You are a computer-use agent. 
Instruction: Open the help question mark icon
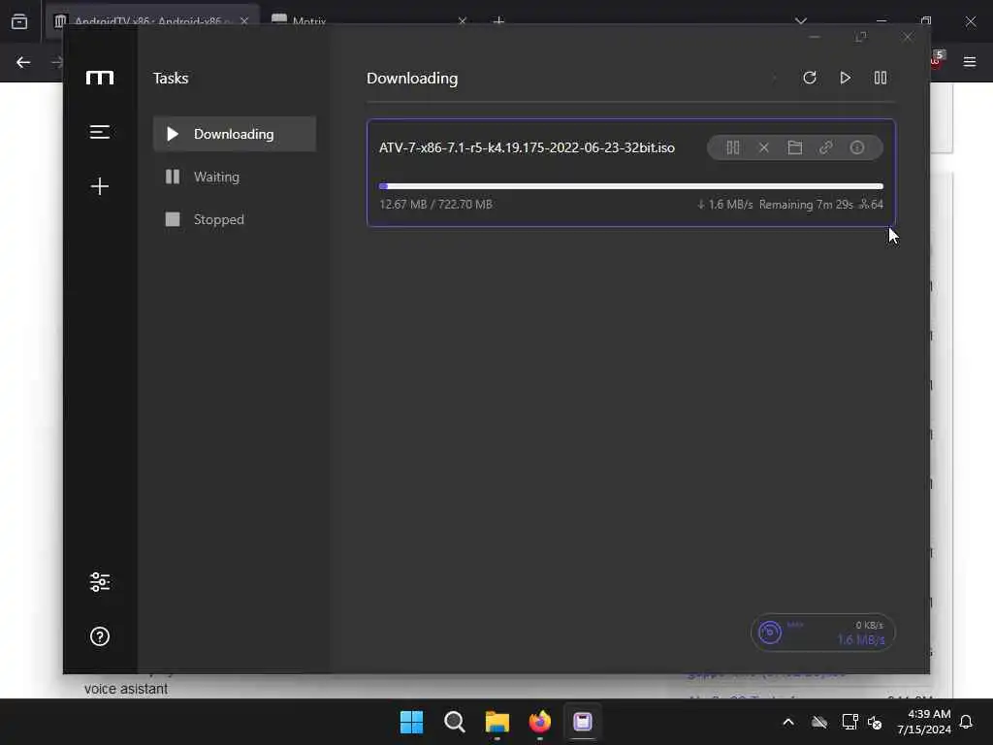100,636
